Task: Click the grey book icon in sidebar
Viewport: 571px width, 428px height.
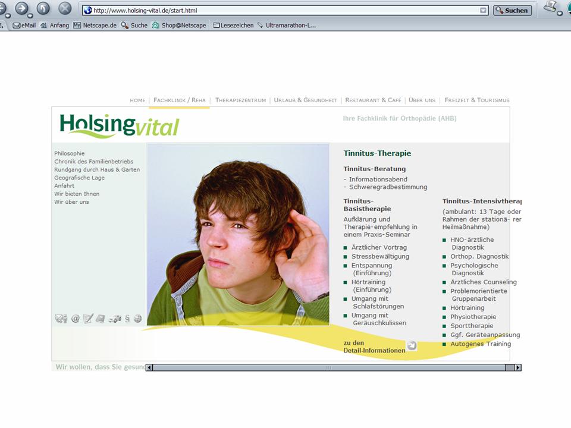Action: (x=101, y=319)
